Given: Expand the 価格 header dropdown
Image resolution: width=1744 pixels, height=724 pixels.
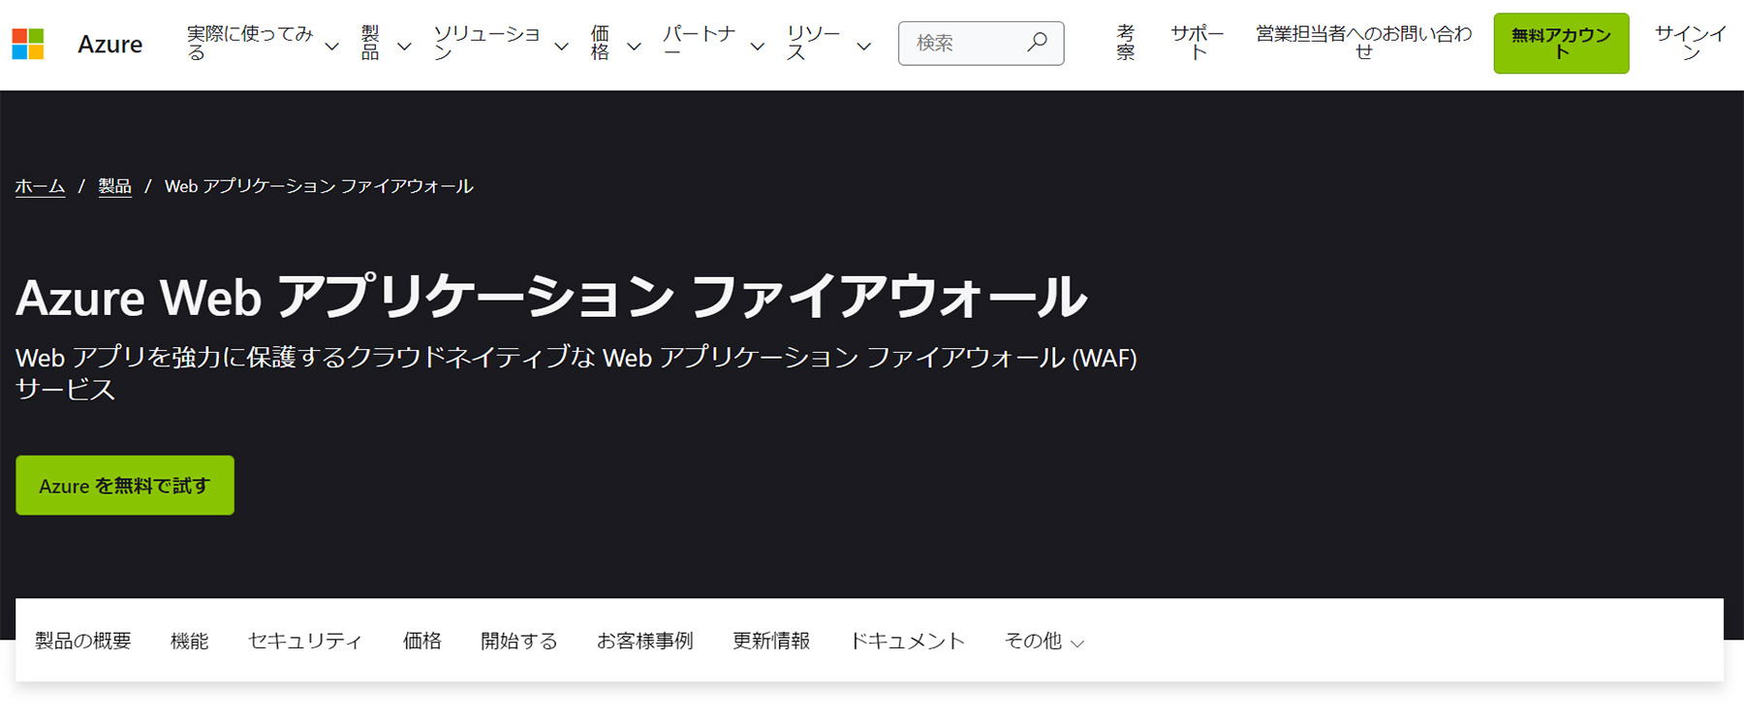Looking at the screenshot, I should click(x=615, y=44).
